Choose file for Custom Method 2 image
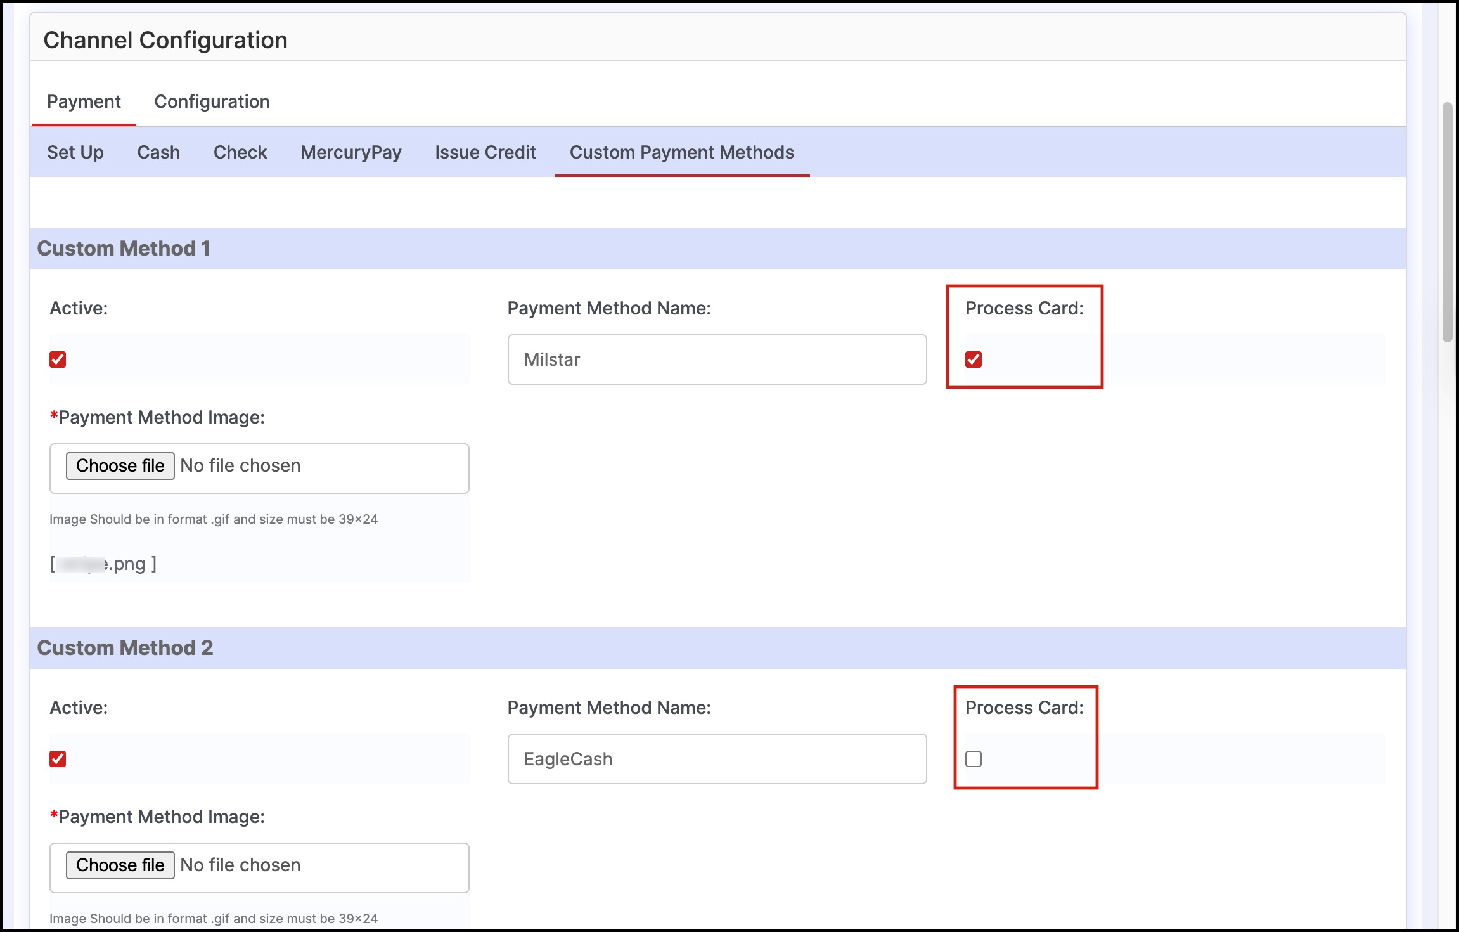The image size is (1459, 932). point(120,865)
